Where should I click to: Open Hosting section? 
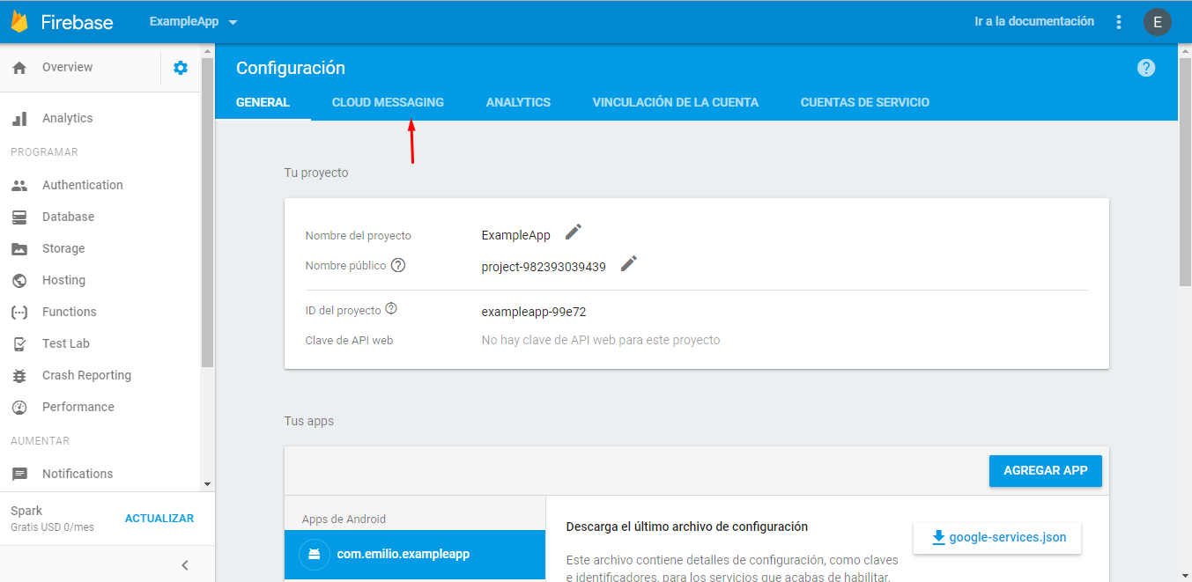tap(63, 280)
